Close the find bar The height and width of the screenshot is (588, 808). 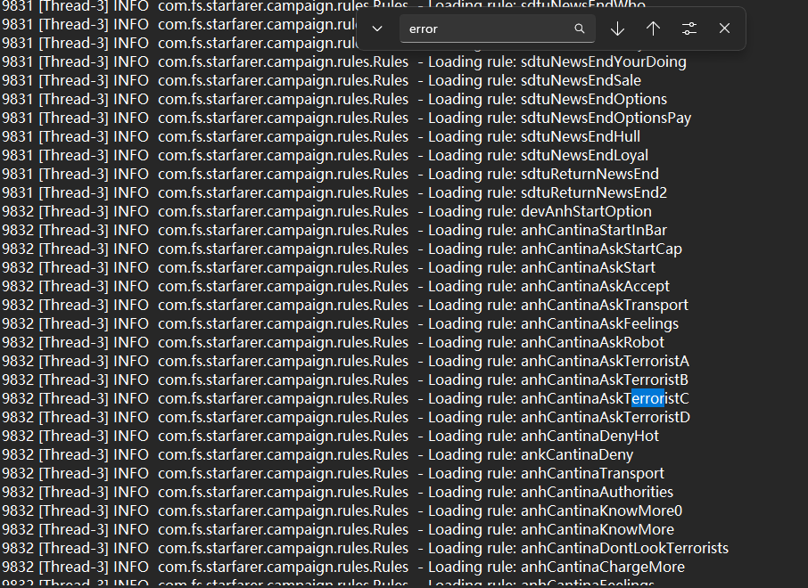tap(724, 29)
